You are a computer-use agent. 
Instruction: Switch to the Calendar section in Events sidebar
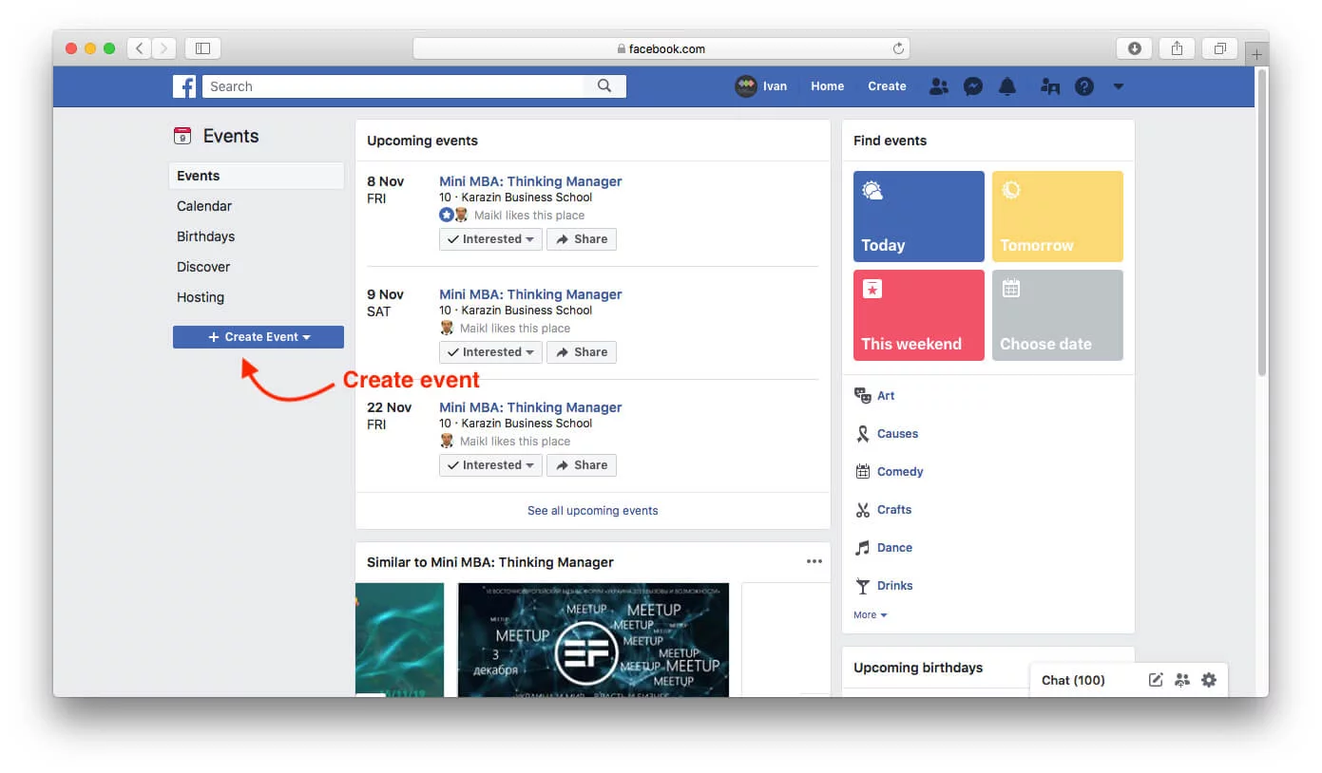(203, 206)
